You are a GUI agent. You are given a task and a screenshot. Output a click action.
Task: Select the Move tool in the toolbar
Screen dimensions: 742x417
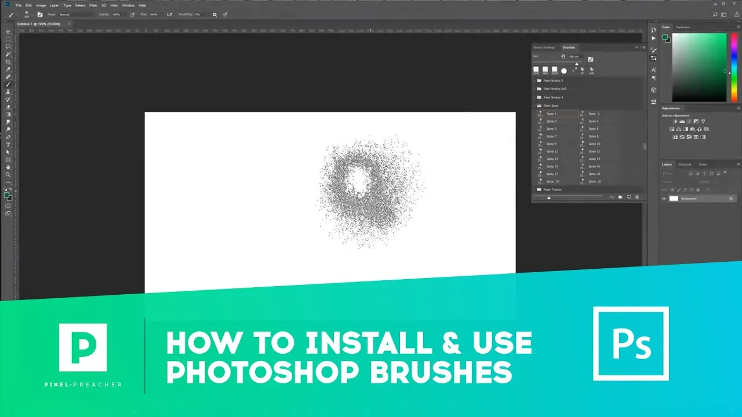8,31
